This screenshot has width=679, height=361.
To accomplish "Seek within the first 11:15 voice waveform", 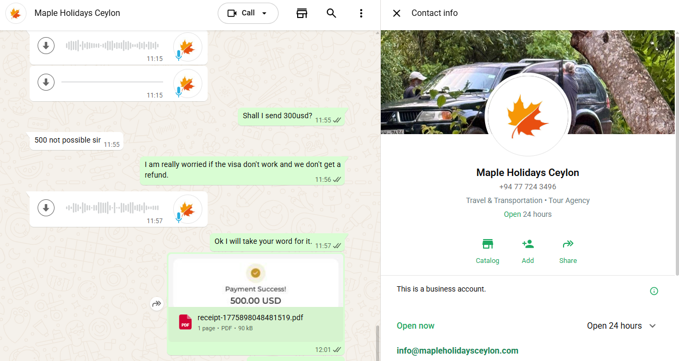I will (112, 46).
